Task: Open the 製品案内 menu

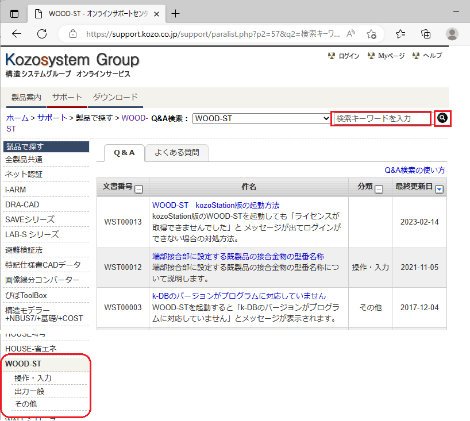Action: (26, 97)
